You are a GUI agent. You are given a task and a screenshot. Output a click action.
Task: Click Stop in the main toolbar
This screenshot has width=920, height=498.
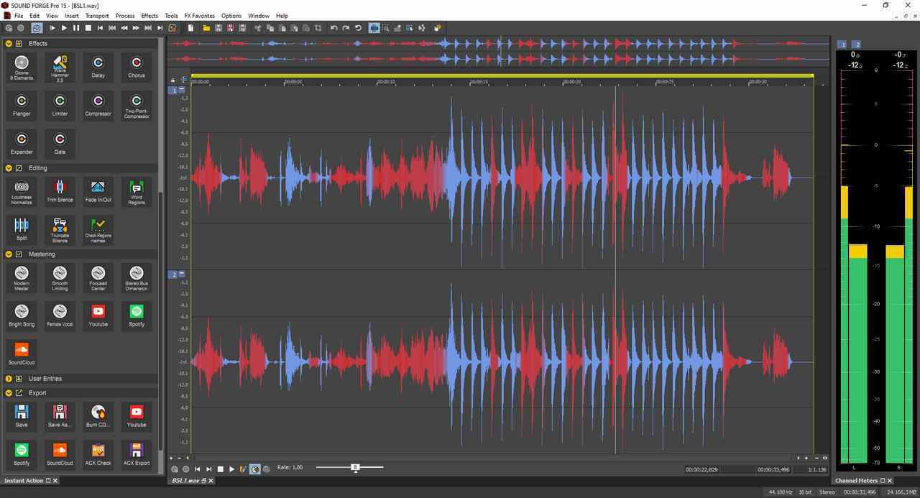coord(88,28)
